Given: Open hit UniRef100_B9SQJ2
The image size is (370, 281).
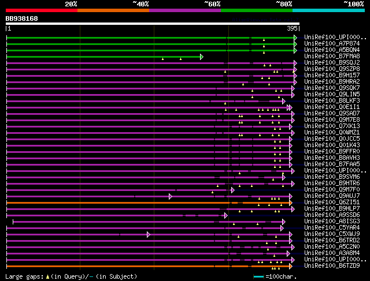Looking at the screenshot, I should click(x=332, y=63).
